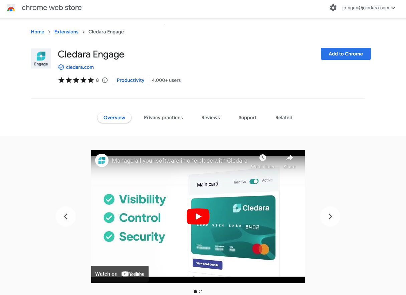Click the Watch later clock icon
The image size is (406, 295).
pos(263,158)
